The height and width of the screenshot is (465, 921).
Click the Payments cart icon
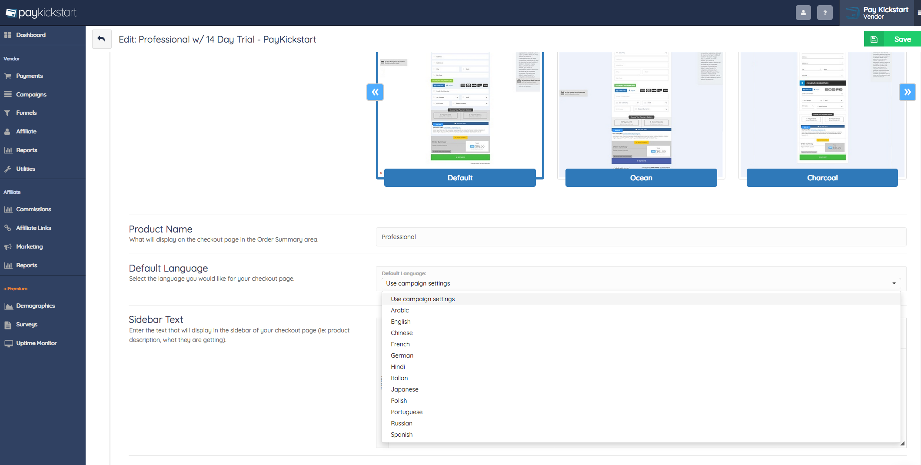(x=8, y=76)
